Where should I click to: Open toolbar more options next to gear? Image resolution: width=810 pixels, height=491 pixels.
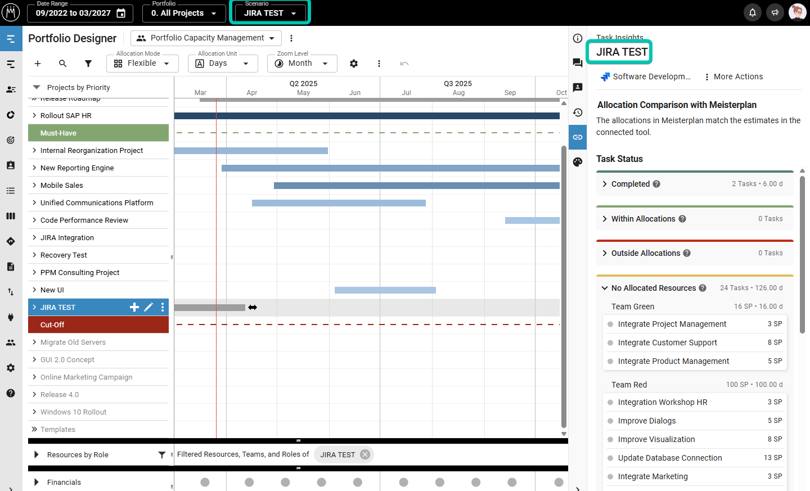coord(379,64)
